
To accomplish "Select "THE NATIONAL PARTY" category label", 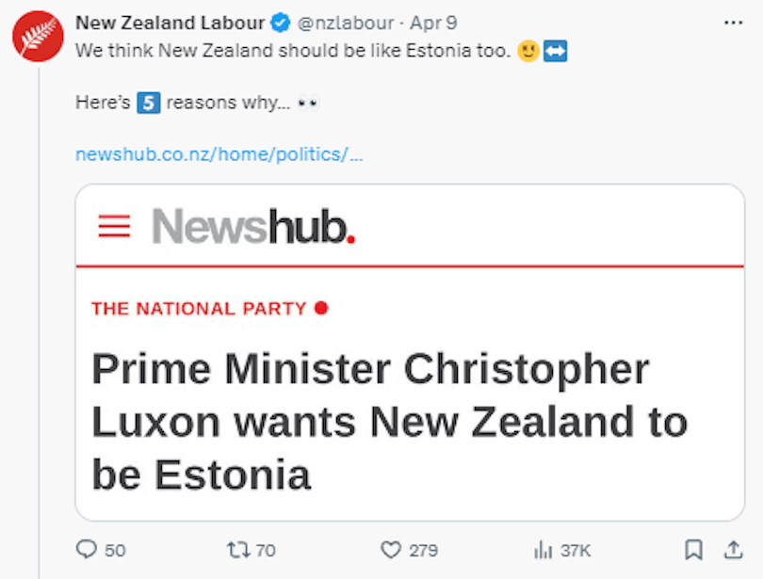I will (199, 308).
